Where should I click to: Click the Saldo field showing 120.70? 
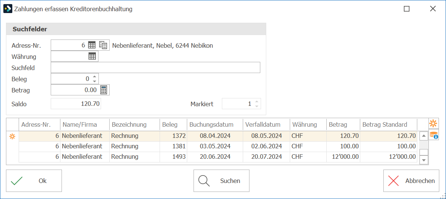pos(76,104)
